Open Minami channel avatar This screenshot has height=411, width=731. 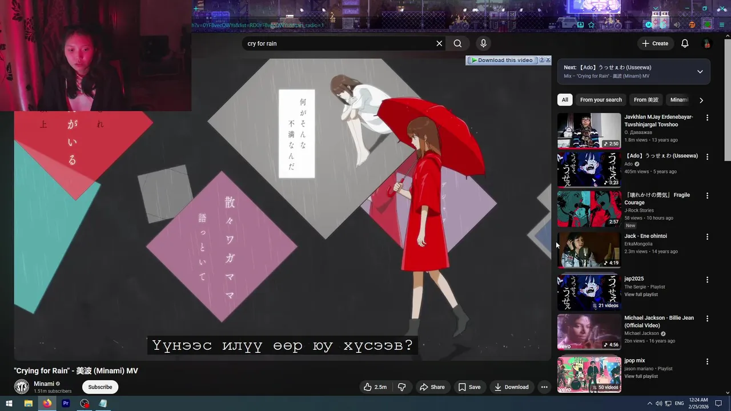click(22, 386)
